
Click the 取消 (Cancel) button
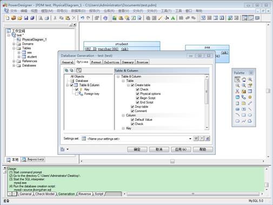pos(159,149)
